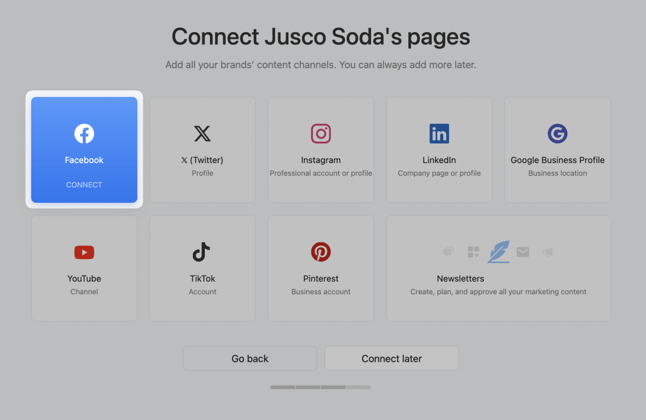The image size is (646, 420).
Task: Click the Instagram camera icon
Action: tap(320, 133)
